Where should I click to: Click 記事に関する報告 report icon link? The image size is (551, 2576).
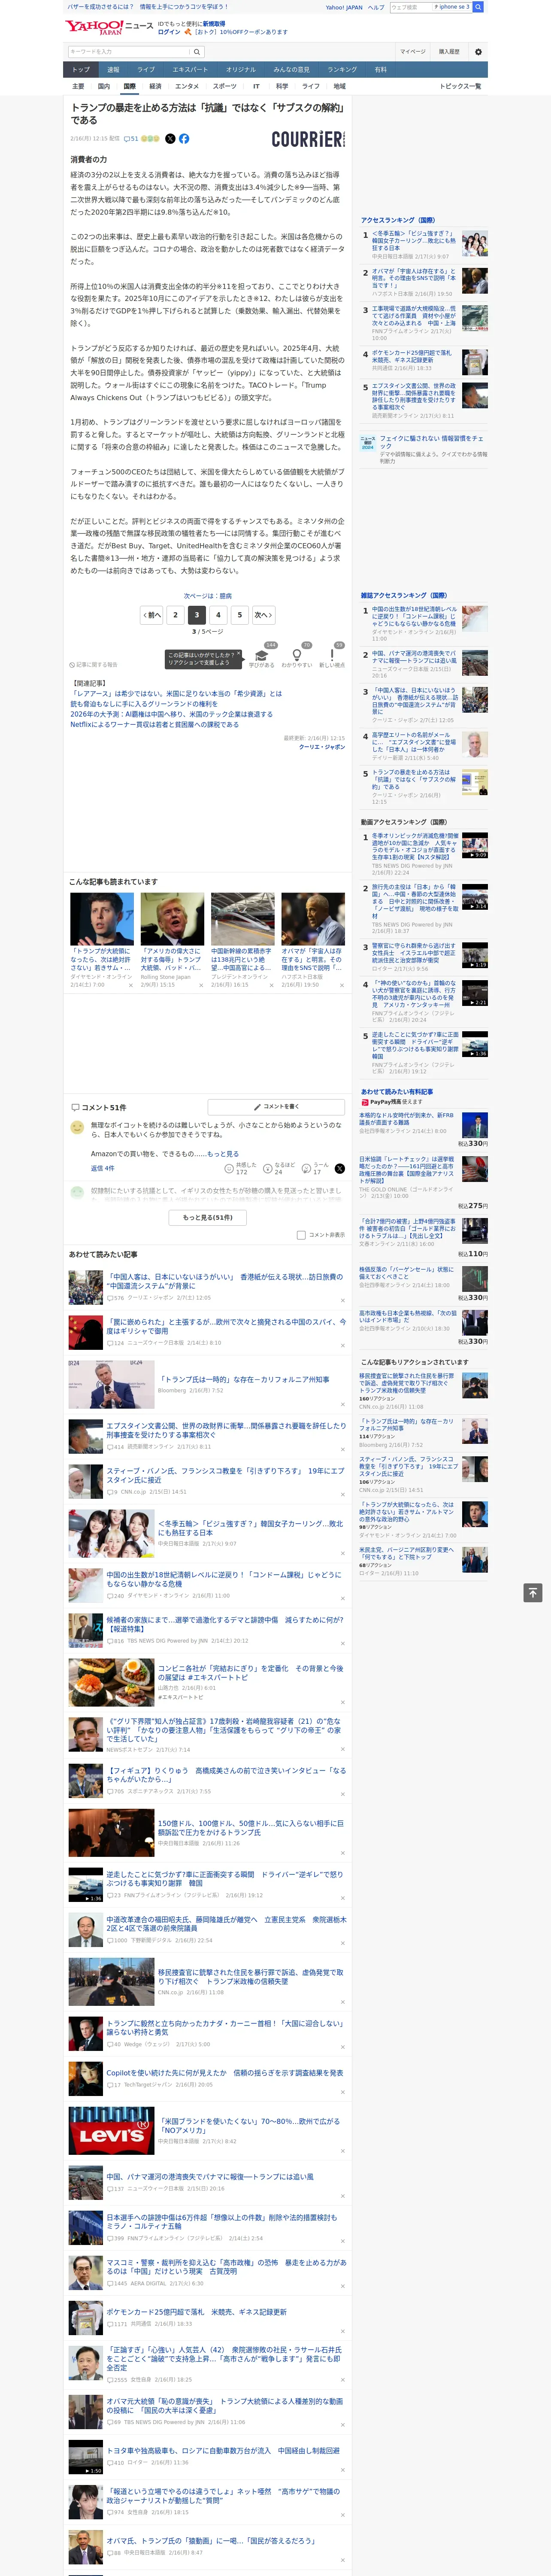tap(93, 664)
